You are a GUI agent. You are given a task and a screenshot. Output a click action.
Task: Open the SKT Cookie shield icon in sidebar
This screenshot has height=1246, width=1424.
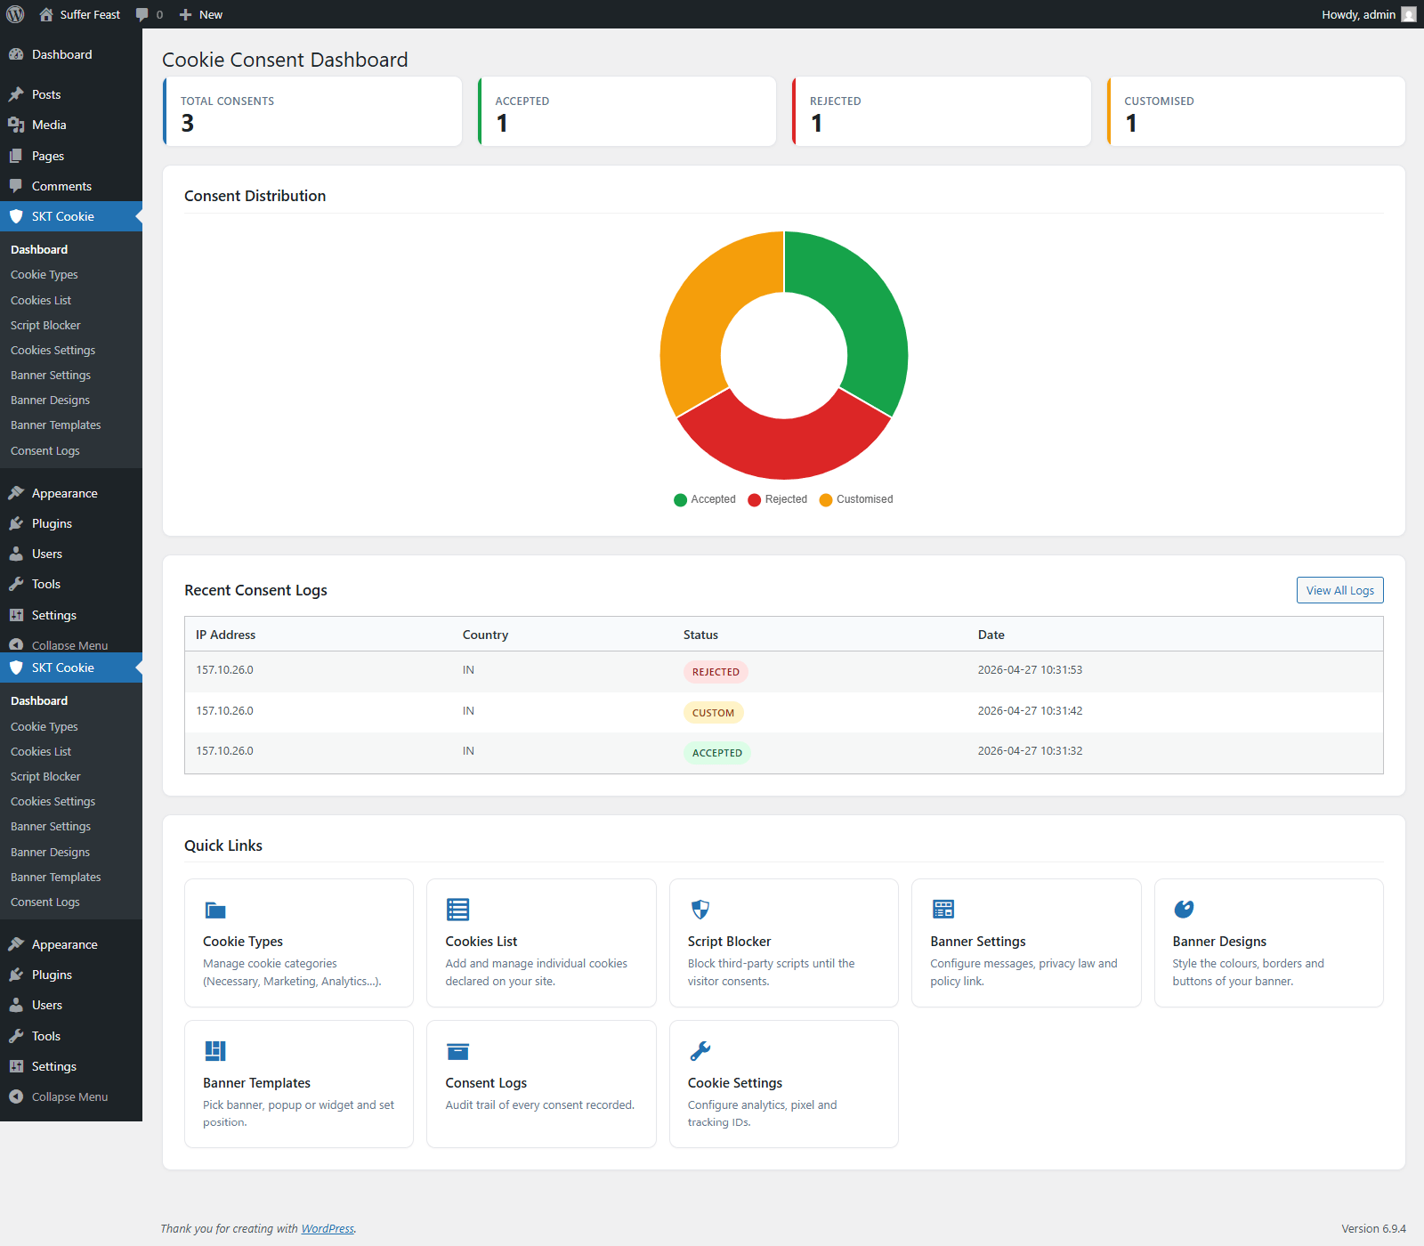click(16, 216)
